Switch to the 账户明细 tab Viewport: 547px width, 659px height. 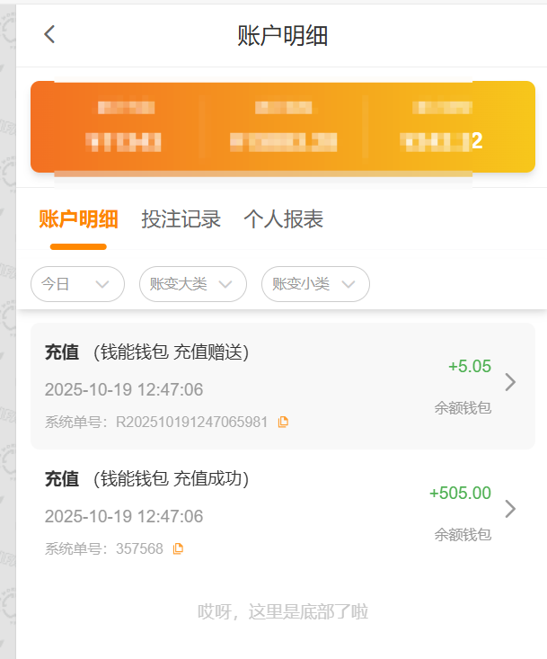(x=78, y=219)
